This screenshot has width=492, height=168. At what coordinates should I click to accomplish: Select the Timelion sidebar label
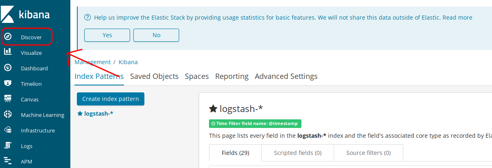pyautogui.click(x=31, y=84)
